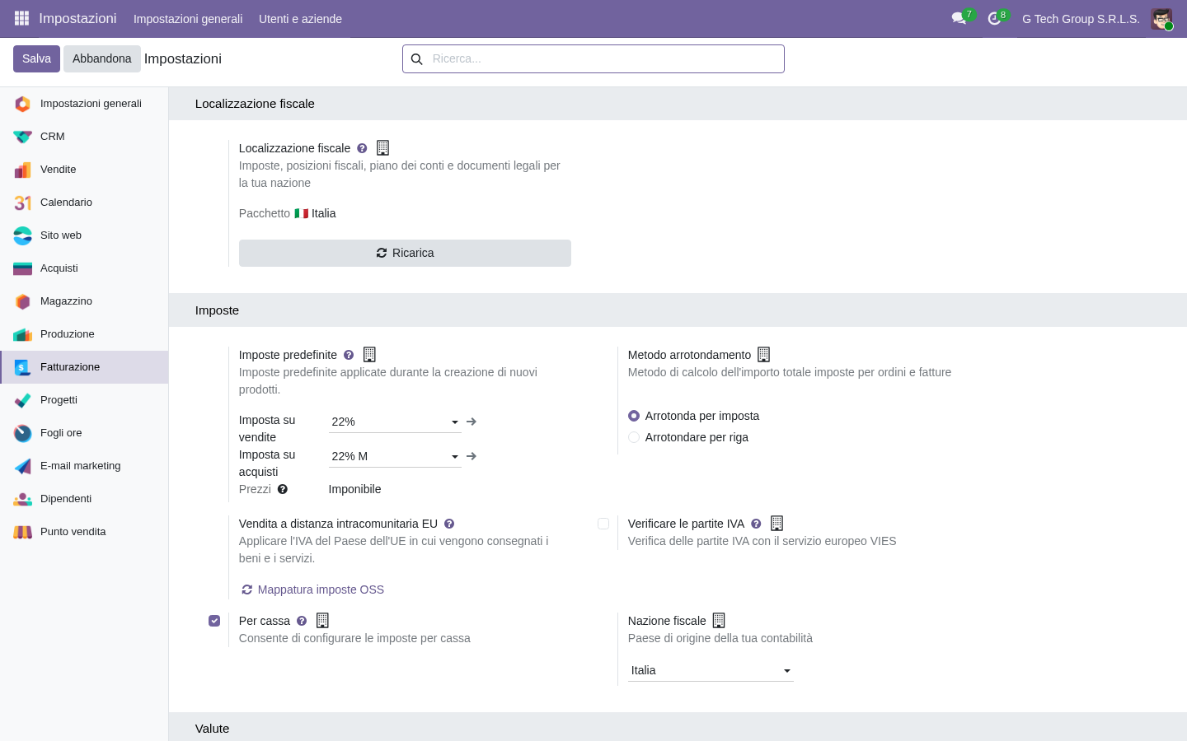Click the Dipendenti app icon in sidebar

[23, 499]
